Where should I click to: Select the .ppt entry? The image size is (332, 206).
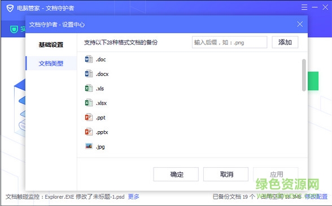point(101,118)
